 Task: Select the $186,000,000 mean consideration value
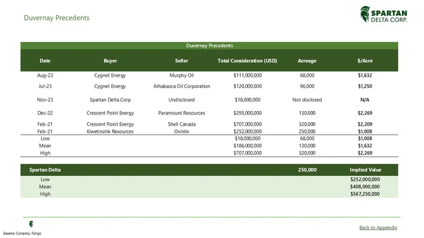pos(248,146)
